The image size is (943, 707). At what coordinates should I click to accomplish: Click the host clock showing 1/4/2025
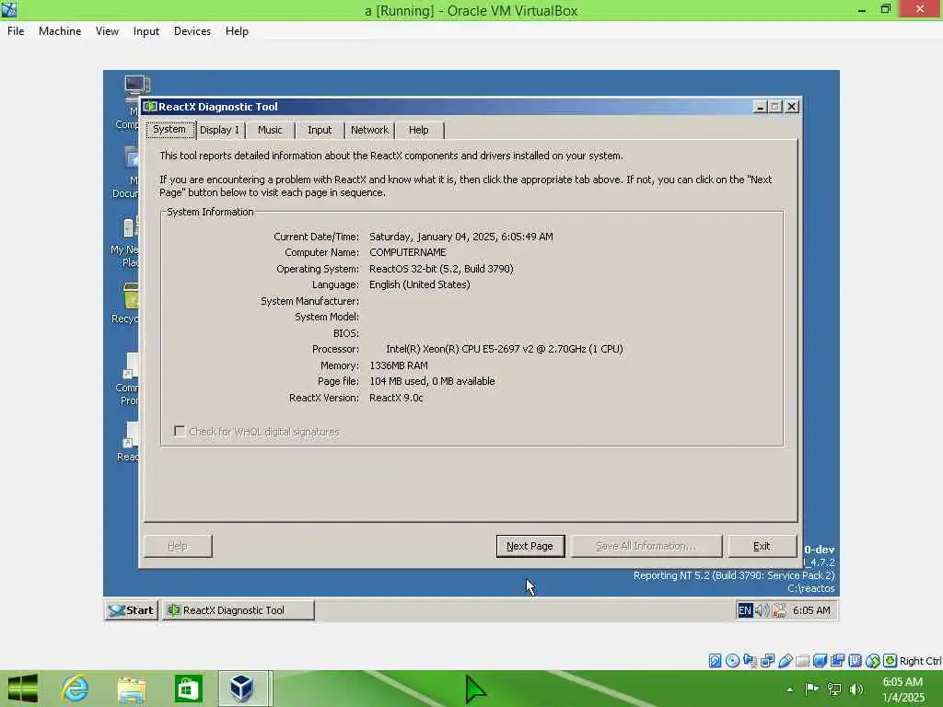tap(902, 690)
